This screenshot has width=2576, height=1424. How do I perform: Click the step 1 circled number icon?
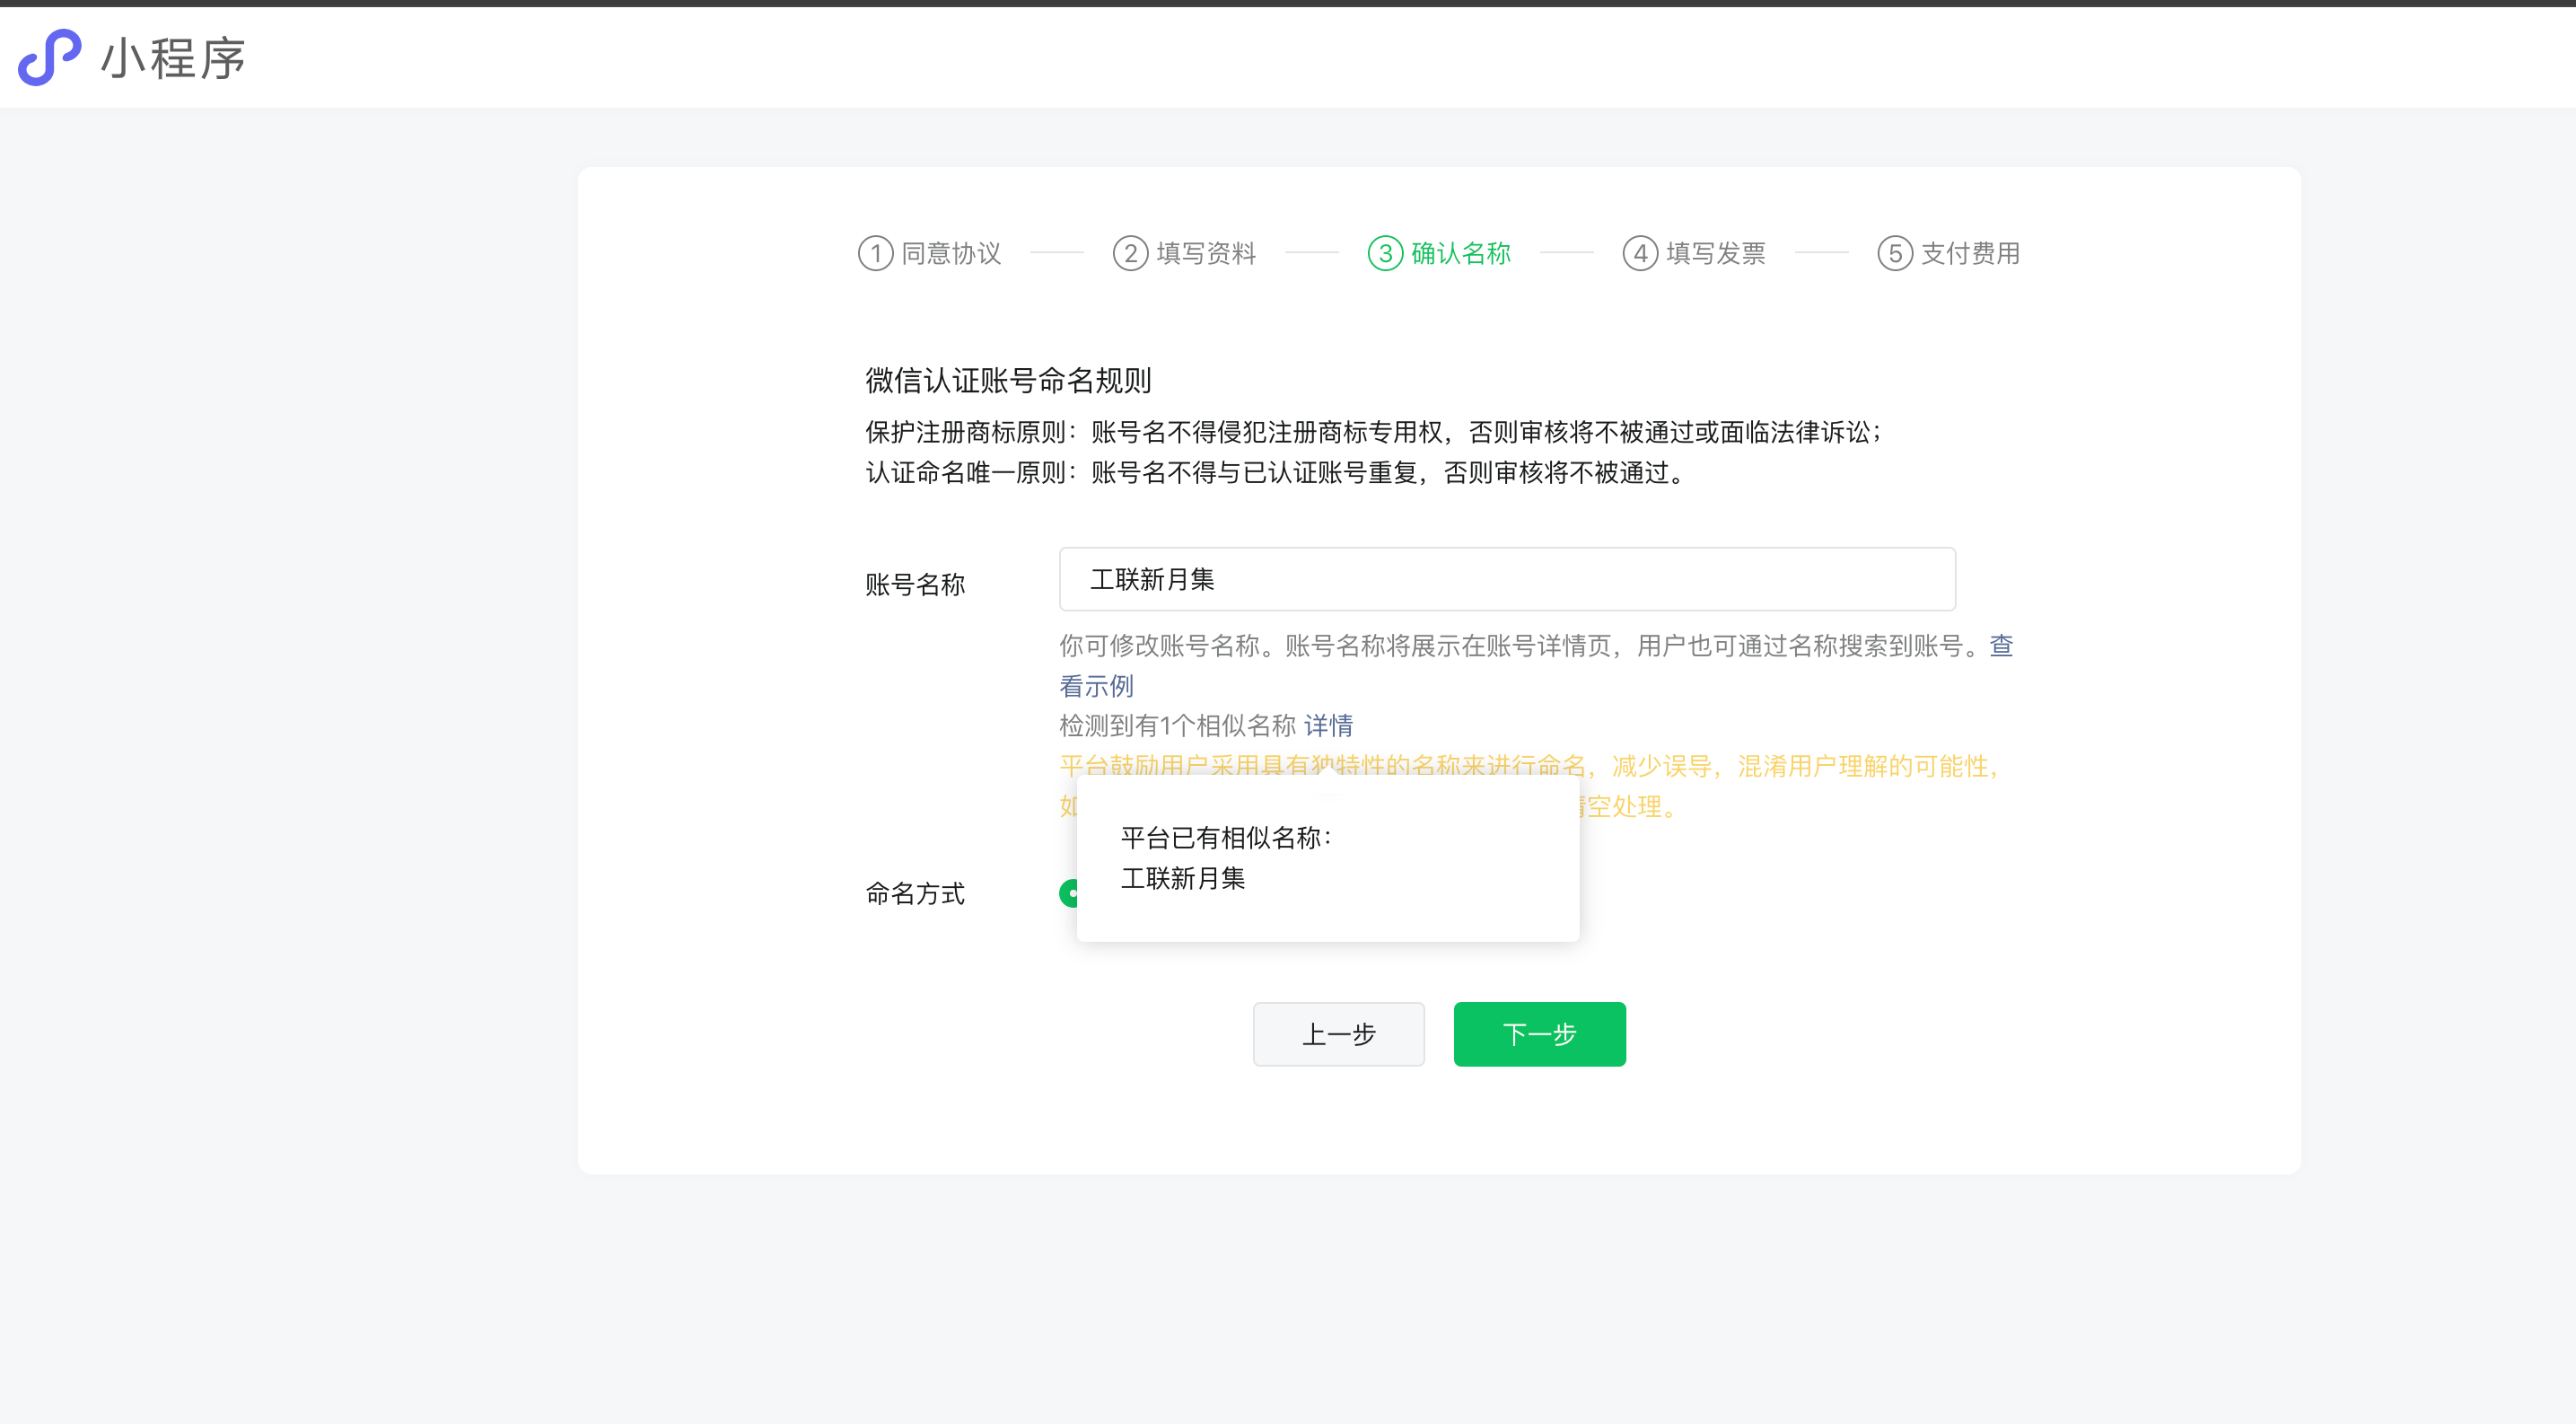tap(875, 253)
